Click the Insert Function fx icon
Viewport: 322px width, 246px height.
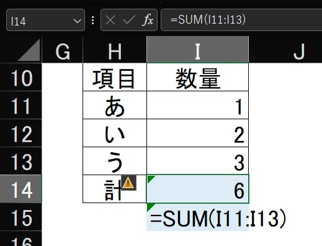tap(148, 20)
